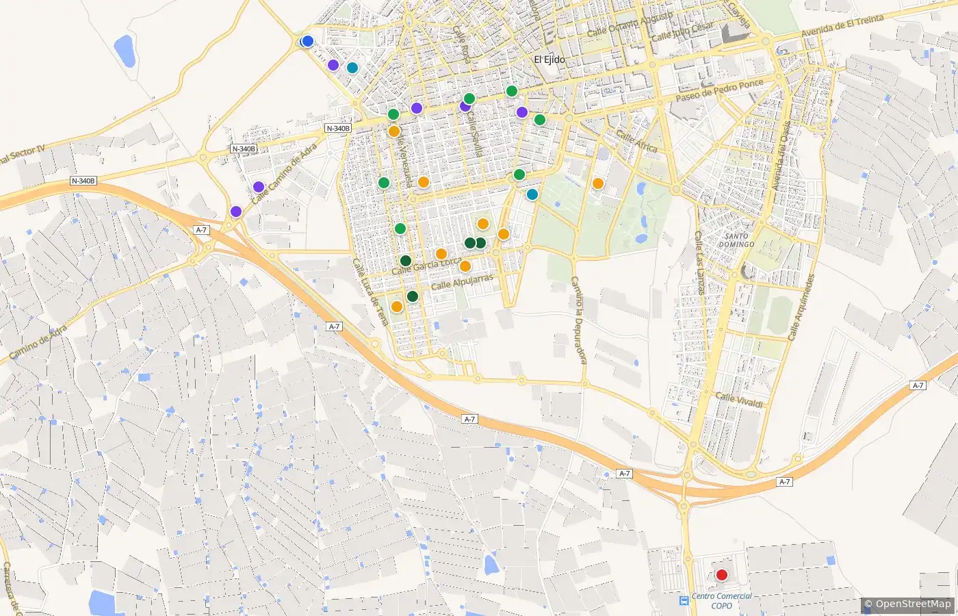The height and width of the screenshot is (616, 958).
Task: Click the red marker near Centro Comercial COPO
Action: [x=721, y=575]
